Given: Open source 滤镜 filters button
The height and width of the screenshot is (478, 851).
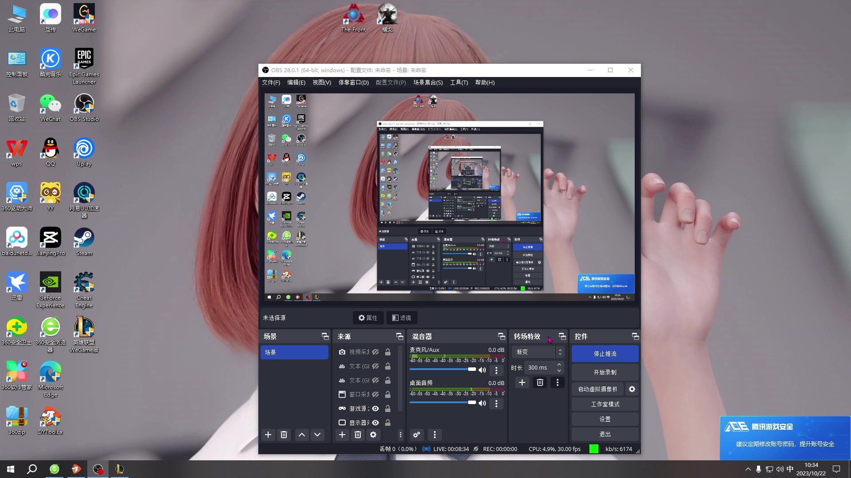Looking at the screenshot, I should pos(402,318).
